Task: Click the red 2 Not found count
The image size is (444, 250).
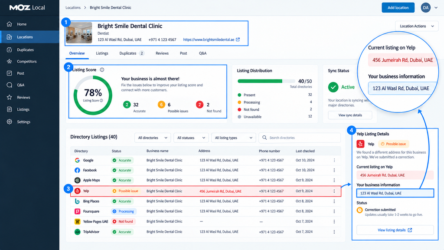Action: click(199, 105)
